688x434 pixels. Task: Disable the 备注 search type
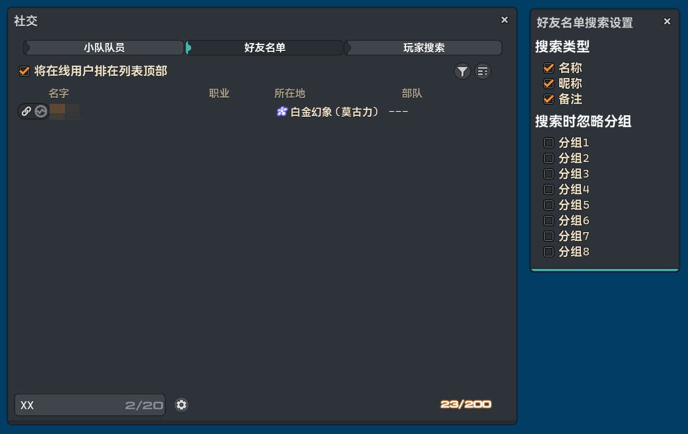pos(549,99)
